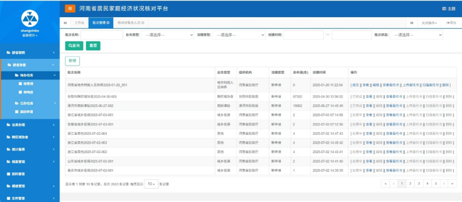
Task: Switch to the 批次管理 tab
Action: coord(101,23)
